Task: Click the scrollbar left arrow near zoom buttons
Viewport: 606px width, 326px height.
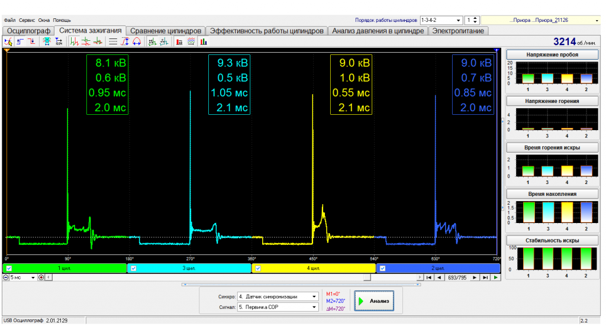Action: pos(49,277)
